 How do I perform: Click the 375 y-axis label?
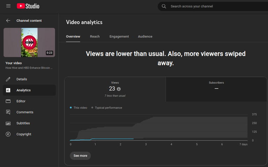(254, 114)
